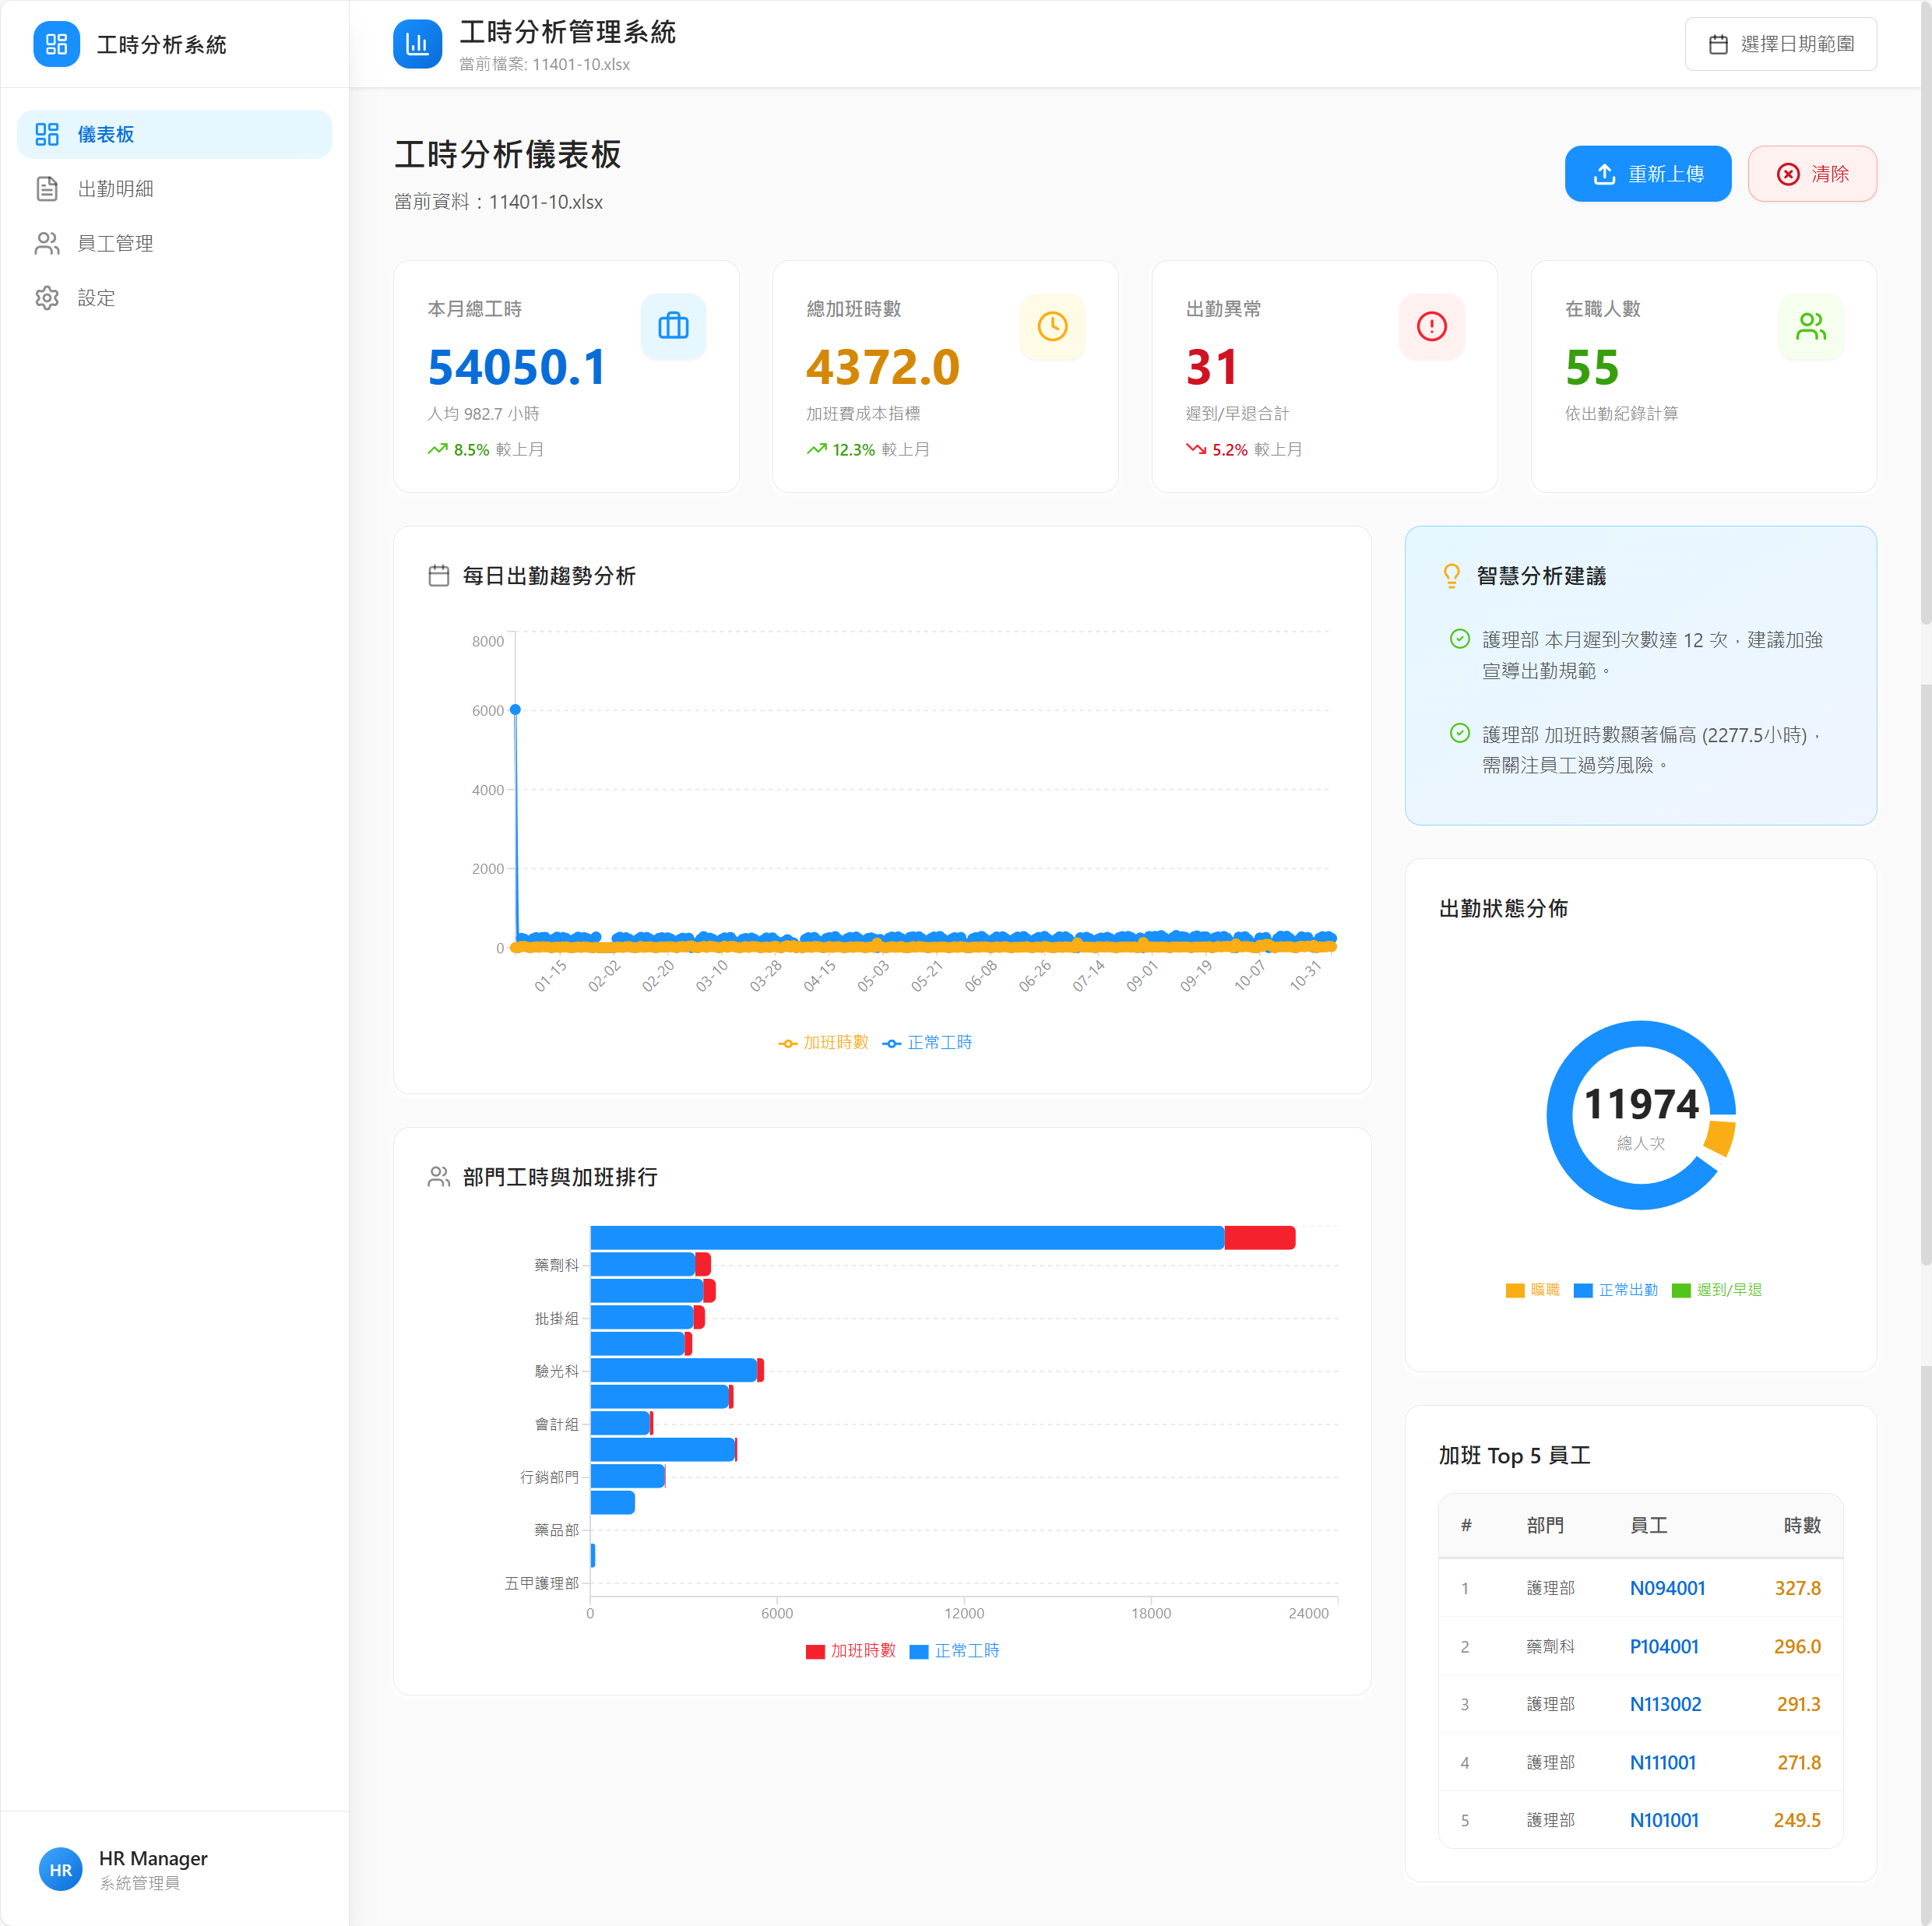Click the clock icon on 總加班時數 card
This screenshot has width=1932, height=1926.
click(x=1052, y=326)
